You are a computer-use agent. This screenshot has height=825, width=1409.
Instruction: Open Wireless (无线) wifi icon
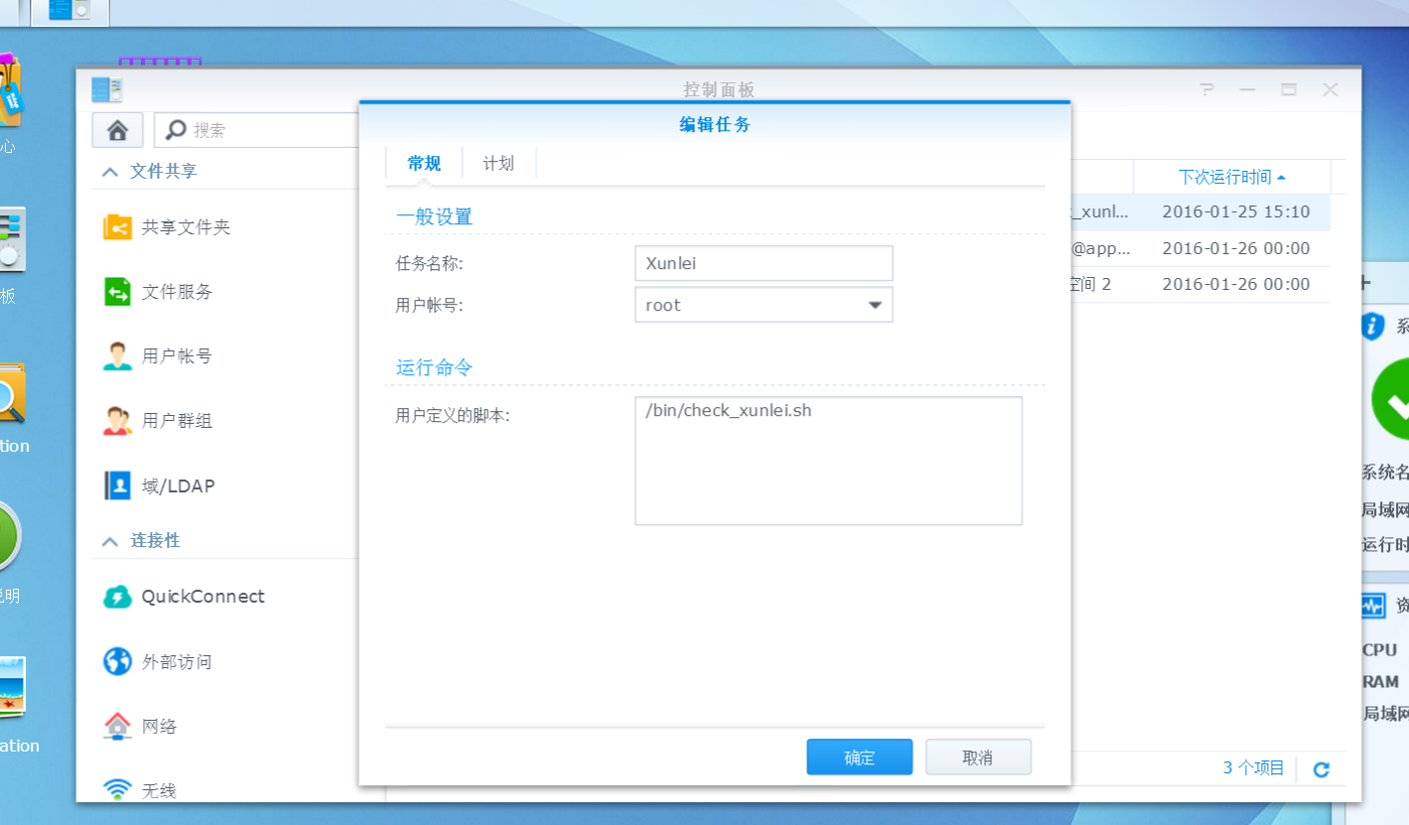pyautogui.click(x=117, y=790)
